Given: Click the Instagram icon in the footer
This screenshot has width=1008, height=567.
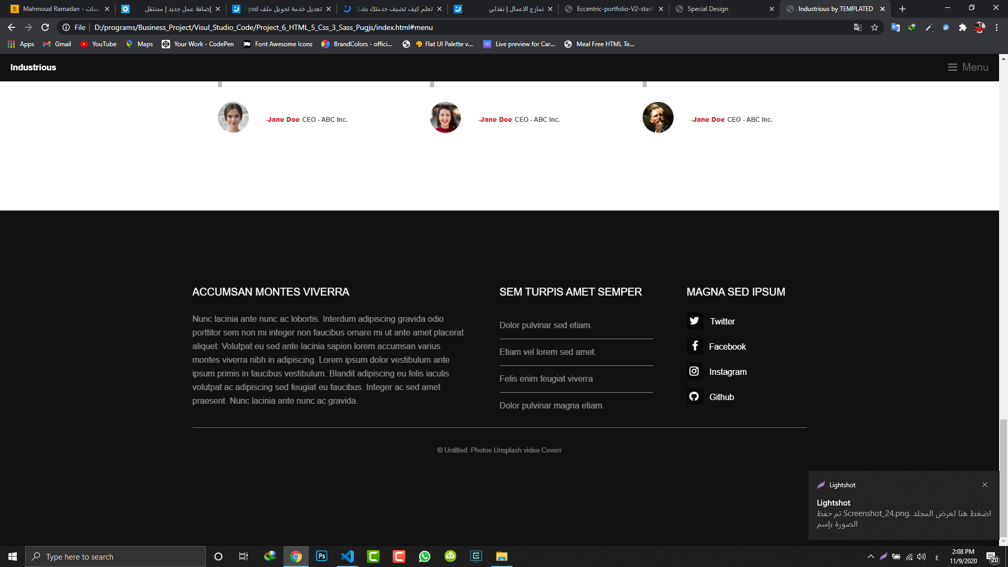Looking at the screenshot, I should (x=694, y=371).
